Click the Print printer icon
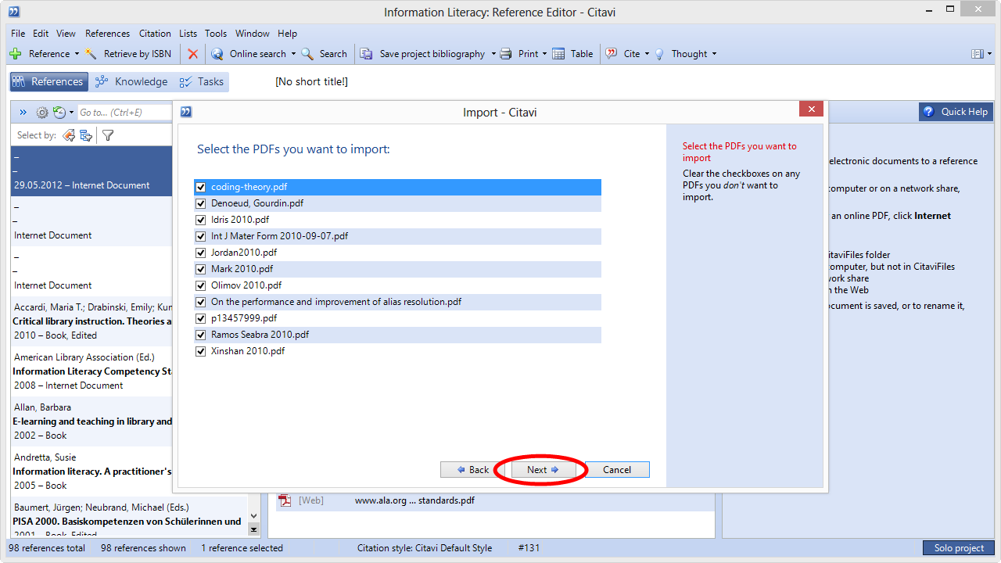The image size is (1001, 563). pyautogui.click(x=506, y=54)
